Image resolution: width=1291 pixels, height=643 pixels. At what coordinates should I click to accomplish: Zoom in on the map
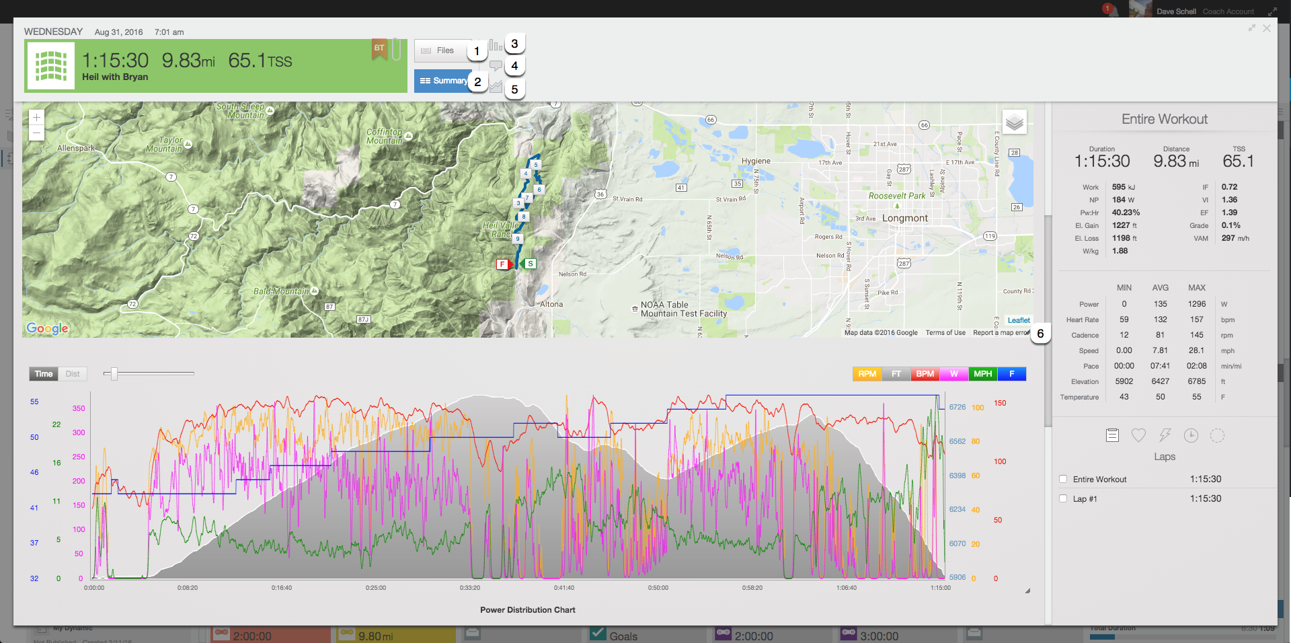point(36,117)
